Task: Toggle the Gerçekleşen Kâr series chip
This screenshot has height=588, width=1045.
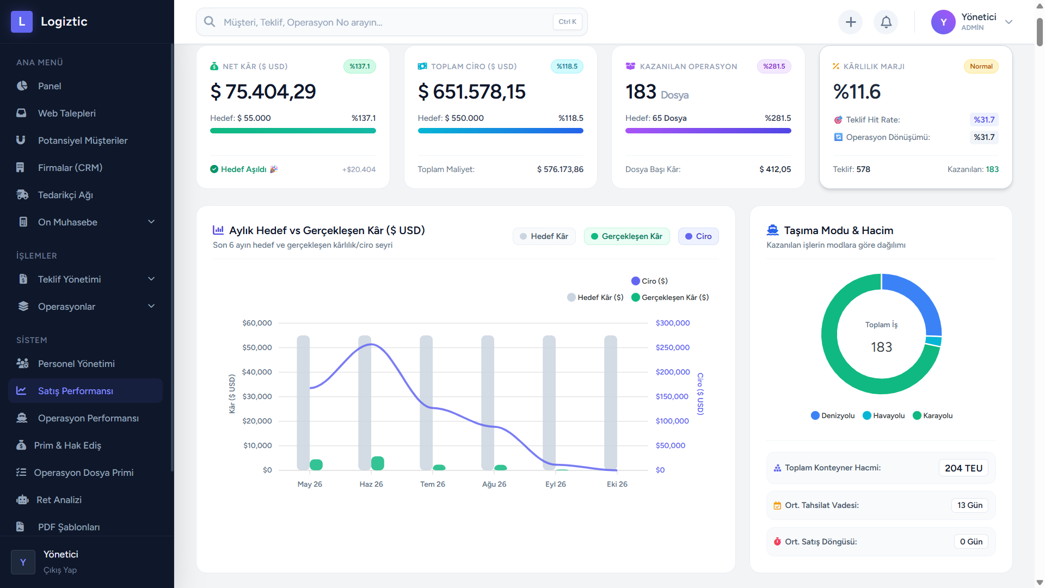Action: point(626,236)
